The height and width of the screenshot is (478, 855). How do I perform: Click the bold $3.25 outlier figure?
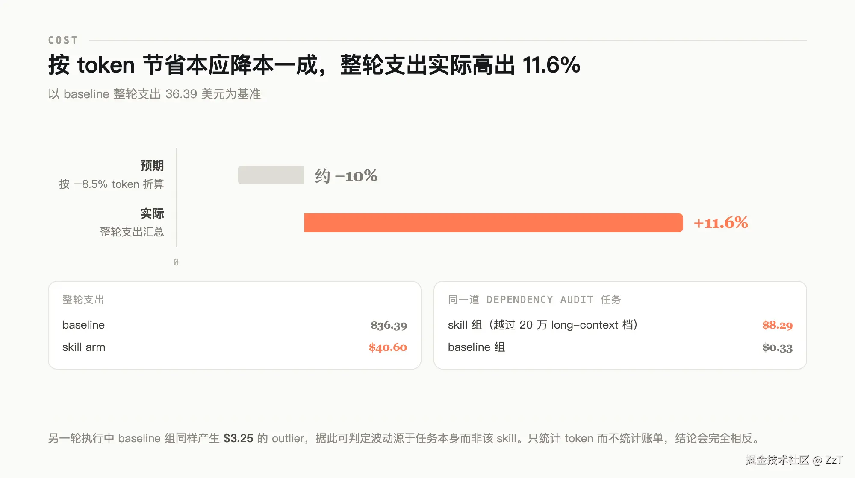click(x=238, y=438)
